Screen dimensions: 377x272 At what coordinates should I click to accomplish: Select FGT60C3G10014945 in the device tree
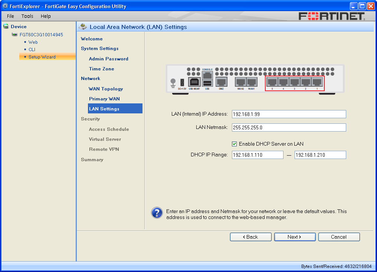(x=41, y=34)
